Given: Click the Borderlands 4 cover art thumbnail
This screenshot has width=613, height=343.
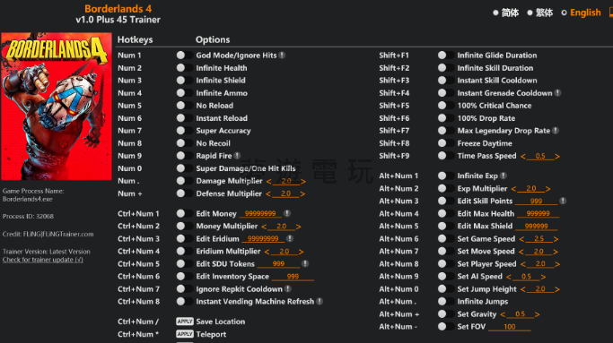Looking at the screenshot, I should click(57, 107).
